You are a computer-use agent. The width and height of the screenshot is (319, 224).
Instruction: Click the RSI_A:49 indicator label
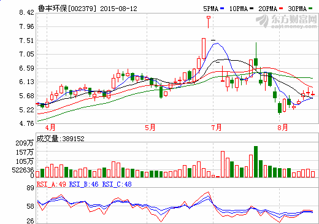pyautogui.click(x=52, y=184)
